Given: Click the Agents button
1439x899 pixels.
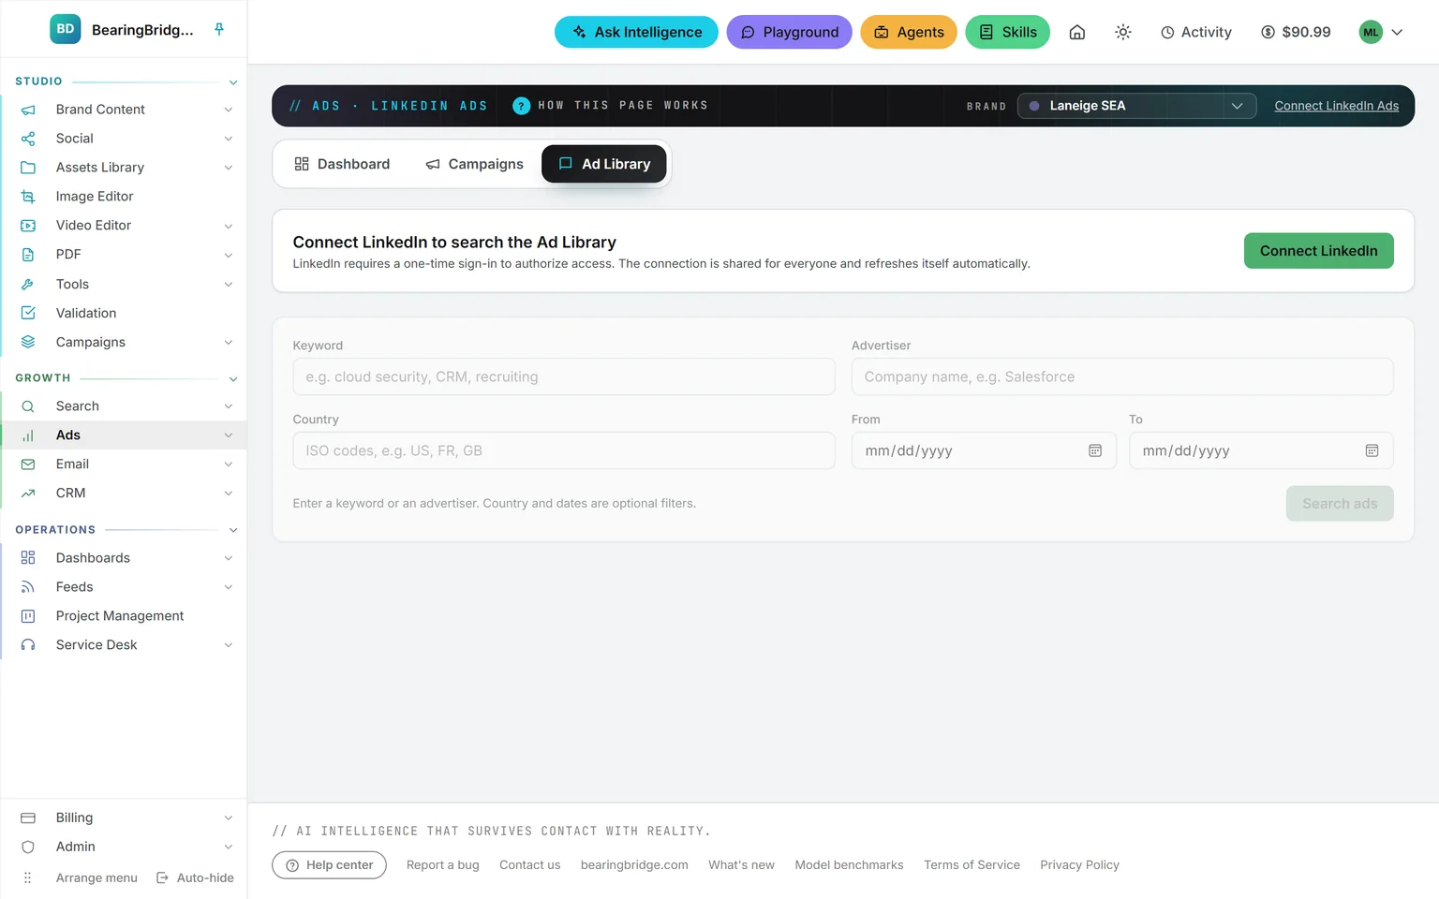Looking at the screenshot, I should coord(909,32).
